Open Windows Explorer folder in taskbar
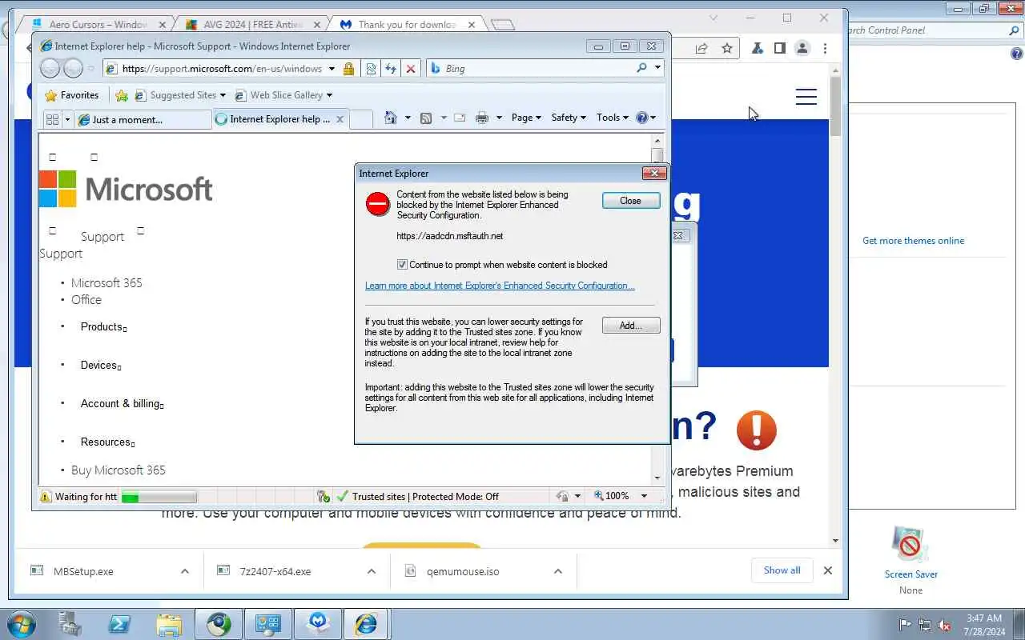Image resolution: width=1025 pixels, height=640 pixels. [x=169, y=624]
